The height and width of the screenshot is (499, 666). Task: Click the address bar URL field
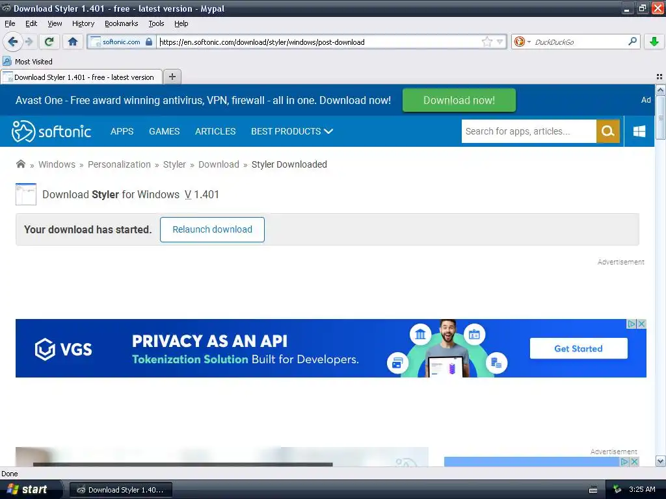(x=319, y=42)
